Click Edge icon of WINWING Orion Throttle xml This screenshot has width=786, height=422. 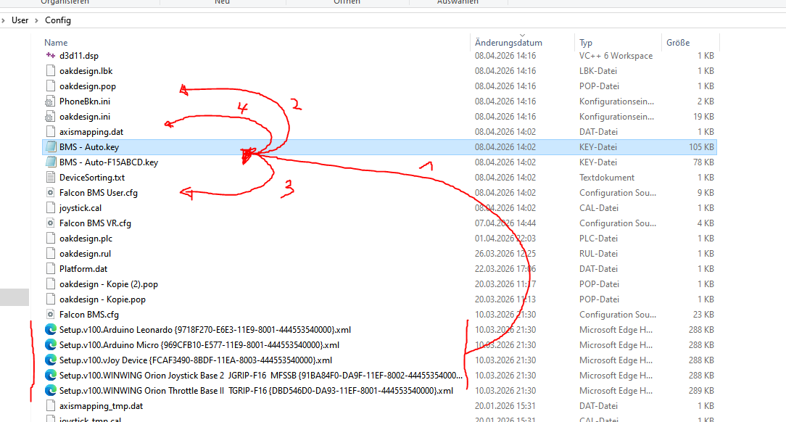click(x=50, y=390)
